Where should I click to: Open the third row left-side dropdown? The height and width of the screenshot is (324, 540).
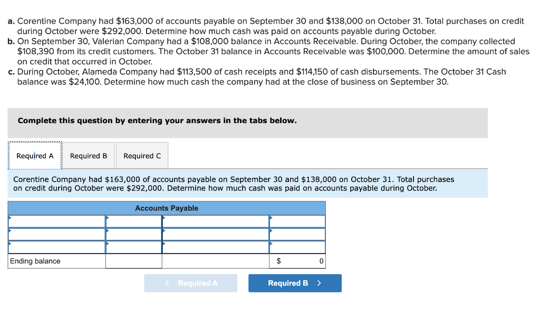[55, 247]
